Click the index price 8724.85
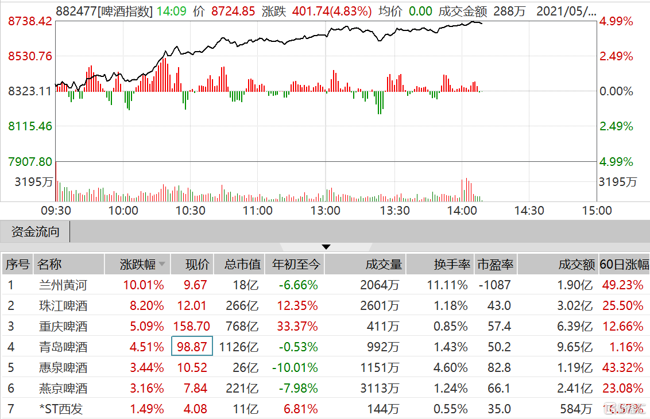 pyautogui.click(x=233, y=11)
